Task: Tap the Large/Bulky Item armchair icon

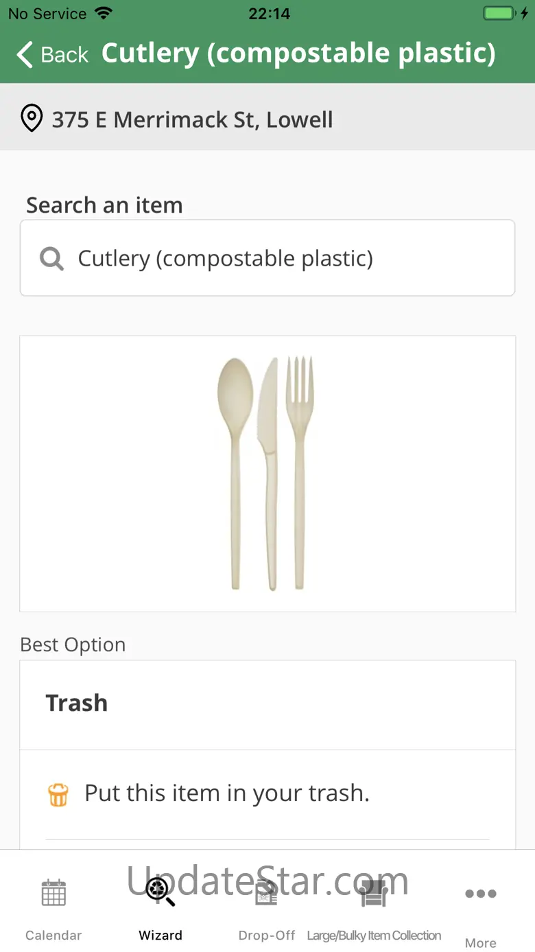Action: tap(374, 893)
